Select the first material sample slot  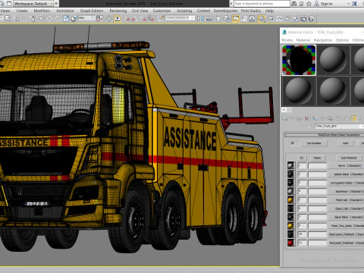pos(299,60)
